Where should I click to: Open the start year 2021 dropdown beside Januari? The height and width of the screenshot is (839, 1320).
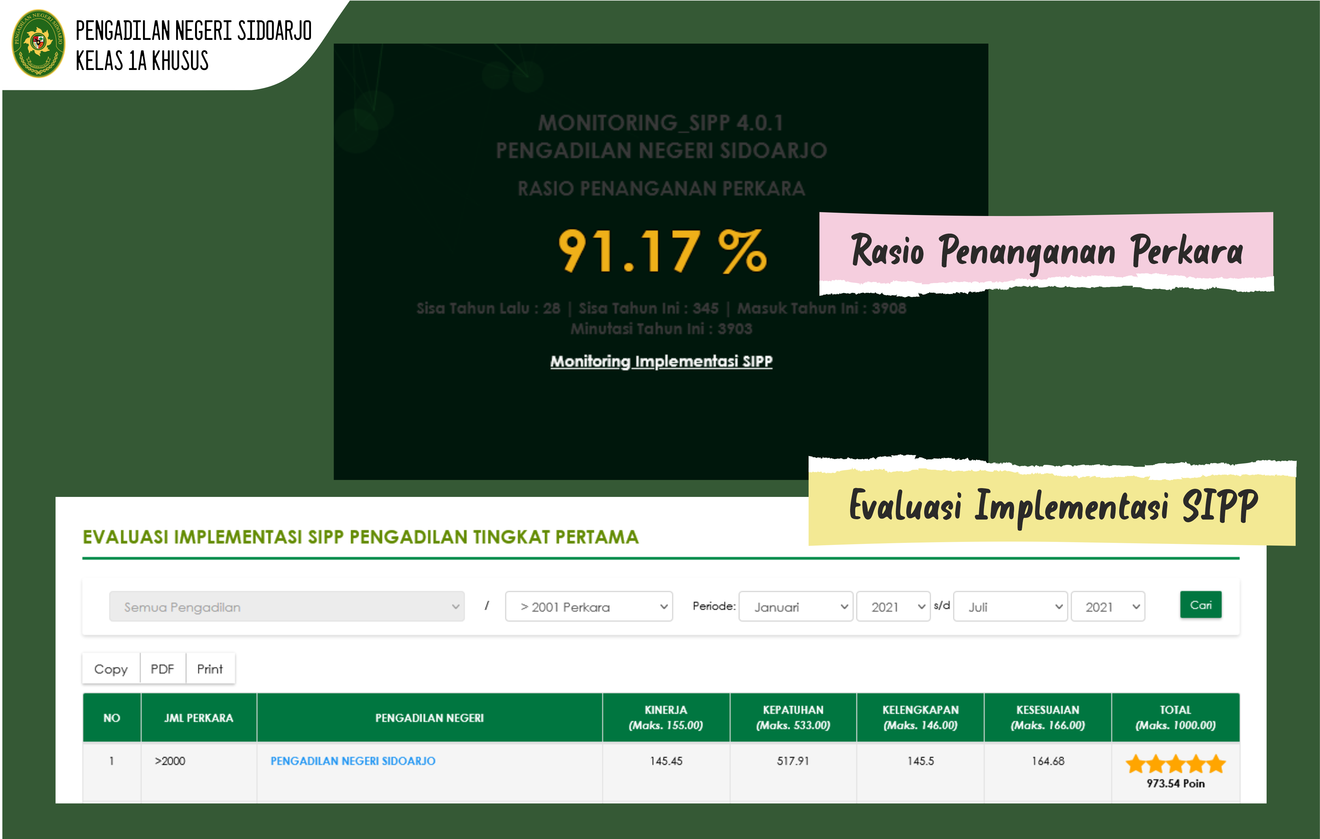coord(893,606)
